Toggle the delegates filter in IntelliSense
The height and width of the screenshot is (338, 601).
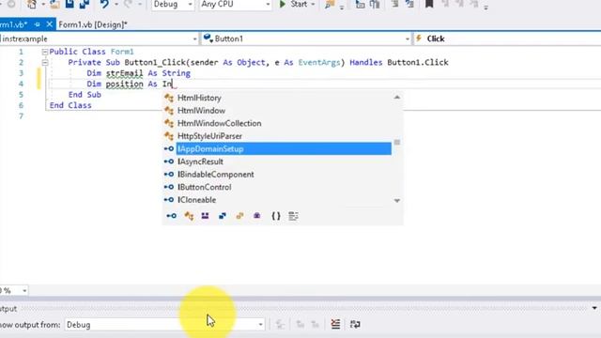(256, 216)
